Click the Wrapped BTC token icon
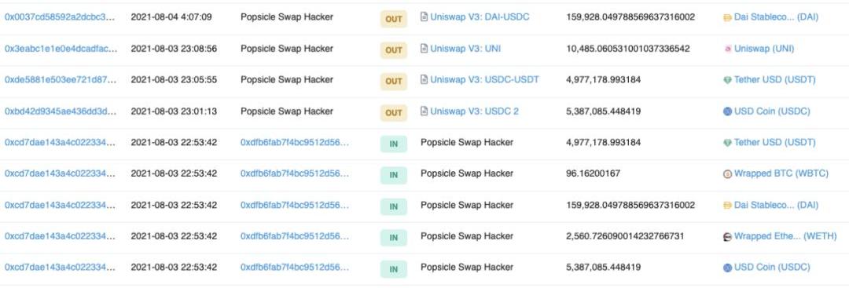Viewport: 849px width, 288px height. 727,174
